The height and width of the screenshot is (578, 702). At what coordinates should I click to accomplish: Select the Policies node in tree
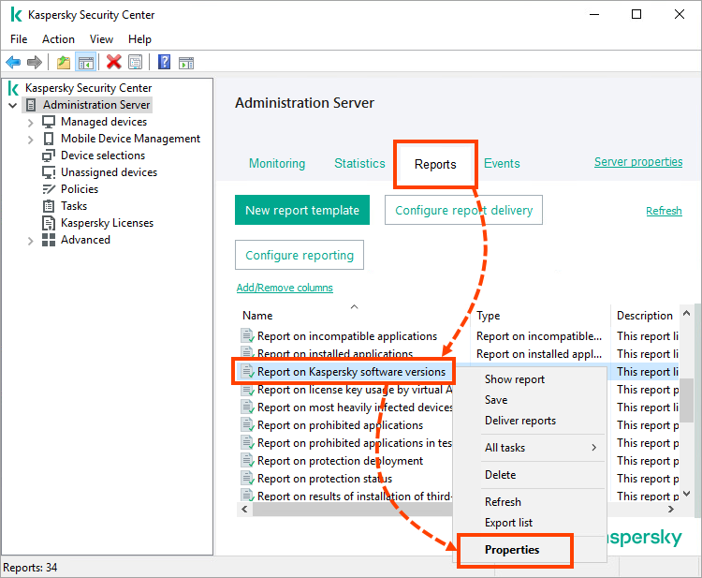click(x=80, y=189)
